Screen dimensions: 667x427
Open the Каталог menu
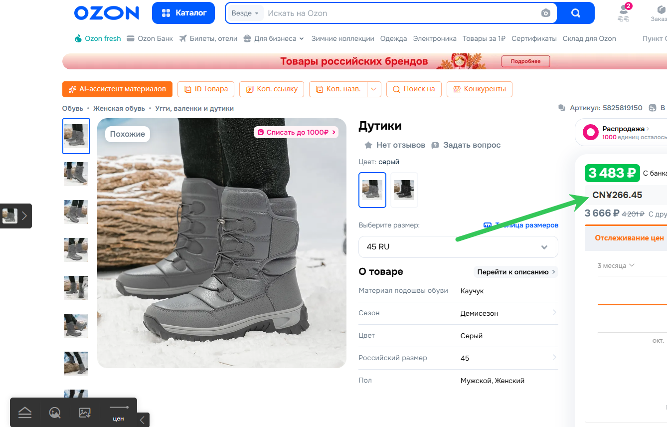[183, 13]
